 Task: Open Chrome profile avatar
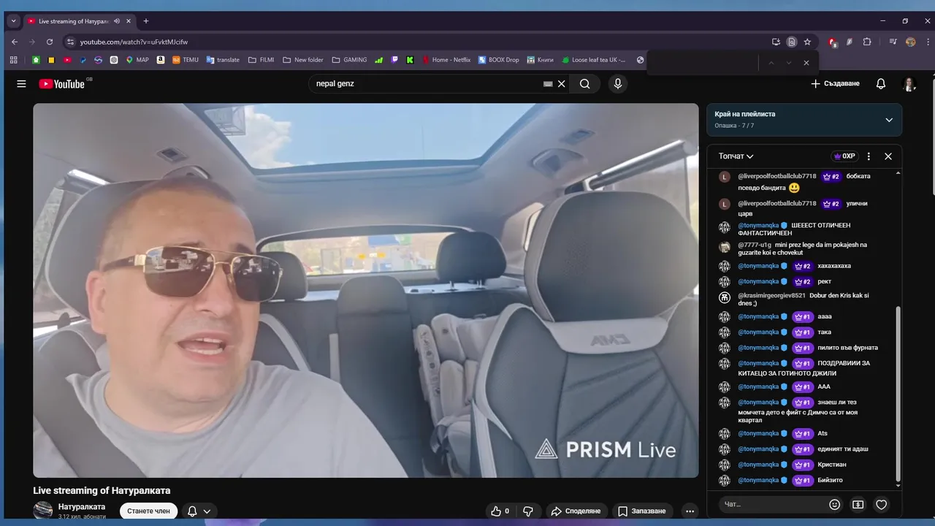pyautogui.click(x=910, y=42)
